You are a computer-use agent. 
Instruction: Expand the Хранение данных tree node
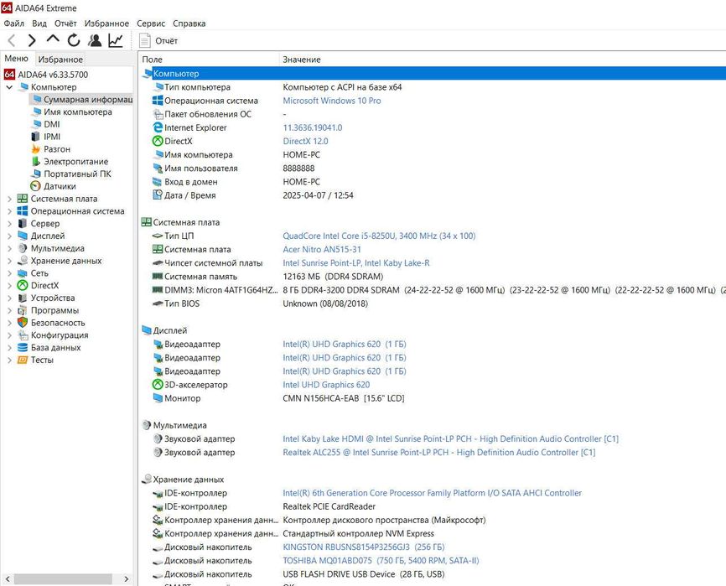9,261
